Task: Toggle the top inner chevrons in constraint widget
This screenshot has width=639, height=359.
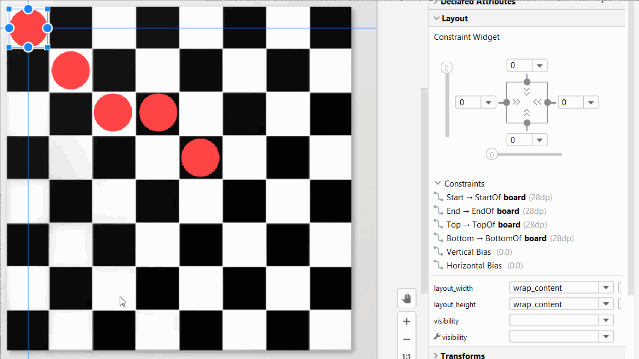Action: point(527,92)
